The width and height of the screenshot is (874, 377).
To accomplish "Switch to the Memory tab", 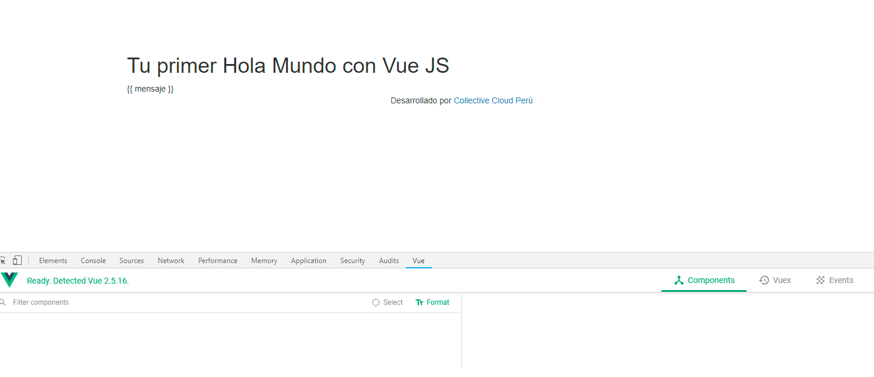I will click(264, 261).
